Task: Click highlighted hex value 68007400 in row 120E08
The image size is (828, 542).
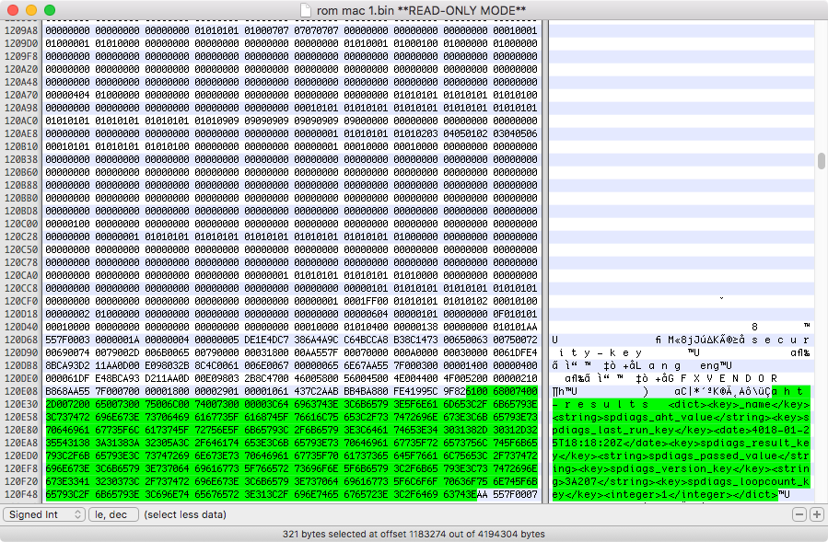Action: pos(516,391)
